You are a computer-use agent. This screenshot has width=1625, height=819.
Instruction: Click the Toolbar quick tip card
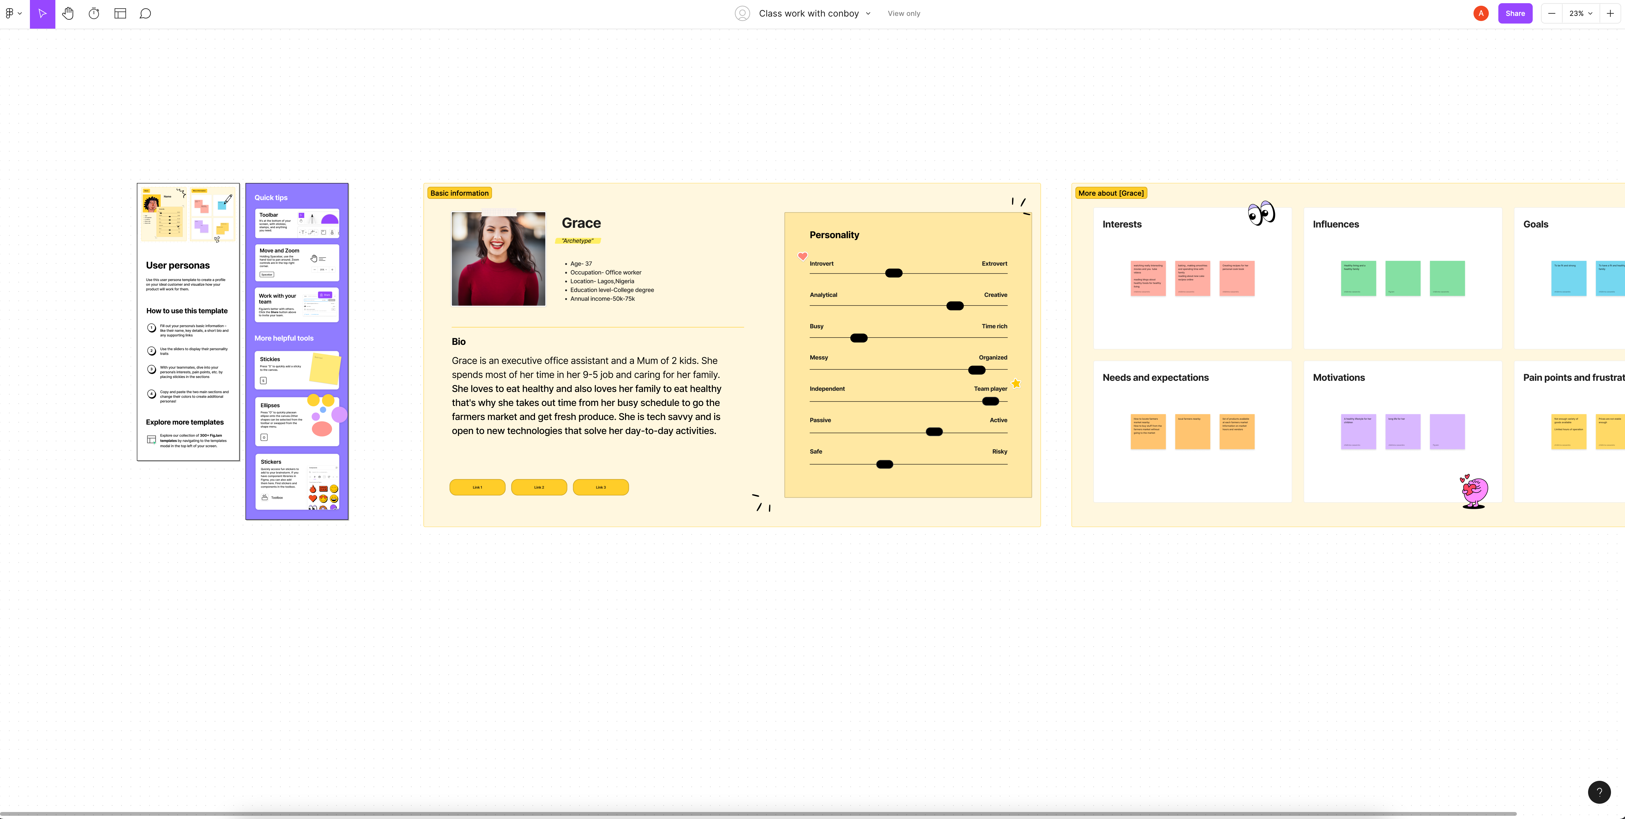(x=297, y=223)
